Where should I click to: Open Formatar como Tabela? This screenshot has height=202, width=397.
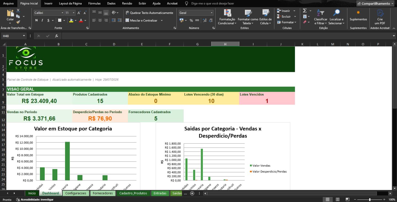248,17
